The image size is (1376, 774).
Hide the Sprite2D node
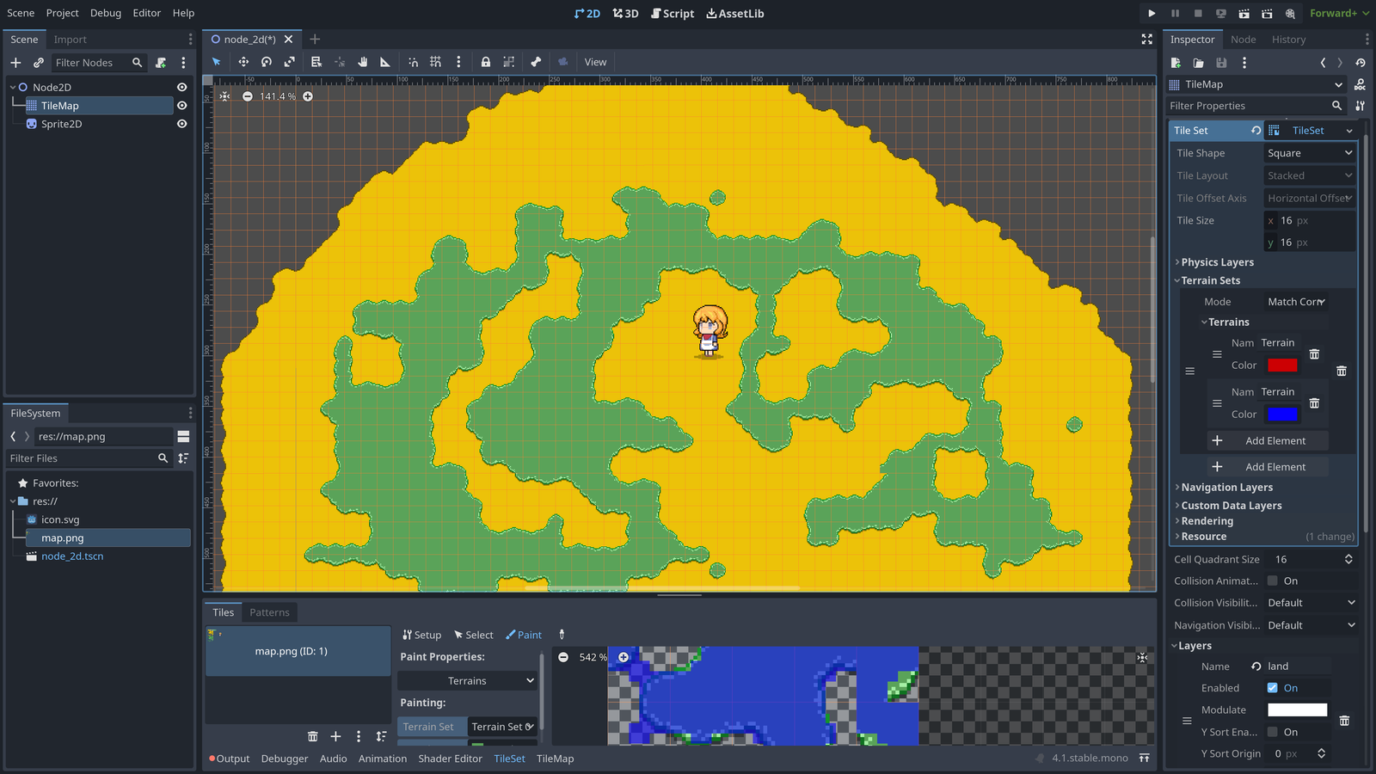point(182,124)
